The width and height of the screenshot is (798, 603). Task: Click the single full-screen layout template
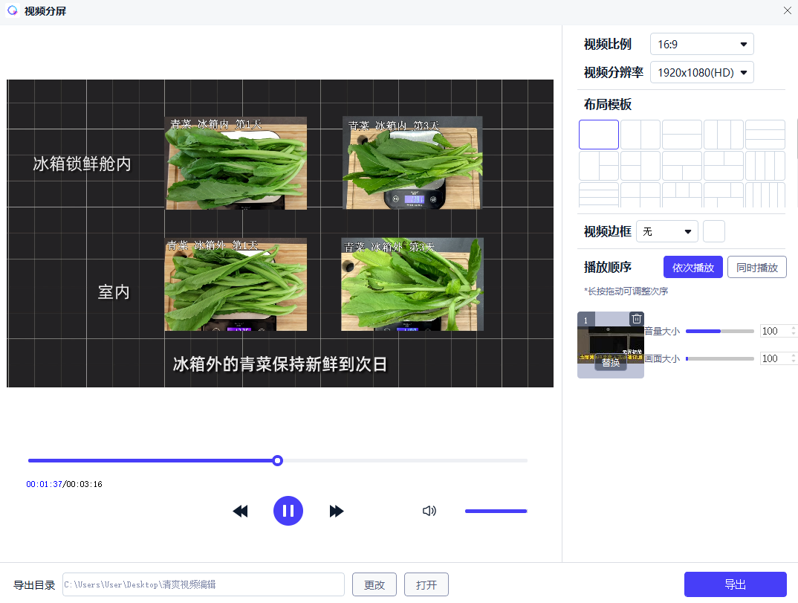coord(599,134)
